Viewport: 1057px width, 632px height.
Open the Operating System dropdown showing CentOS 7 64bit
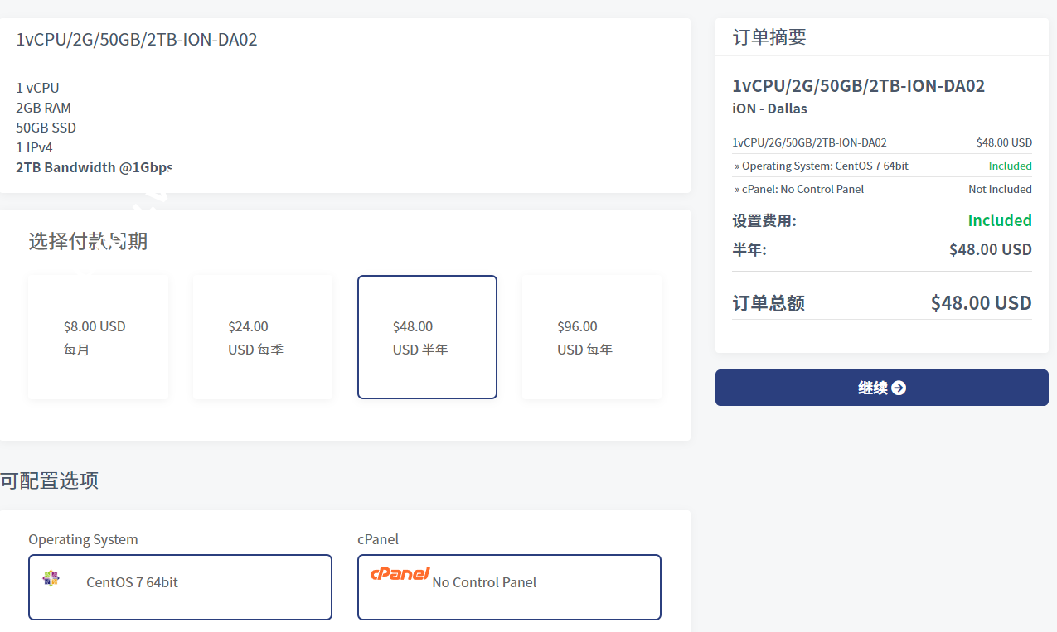[180, 586]
